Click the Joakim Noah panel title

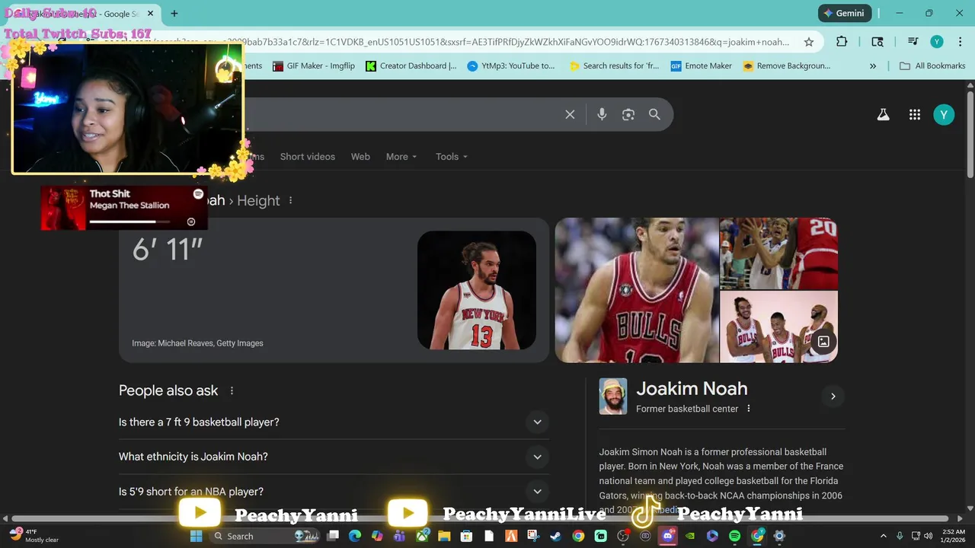tap(692, 389)
